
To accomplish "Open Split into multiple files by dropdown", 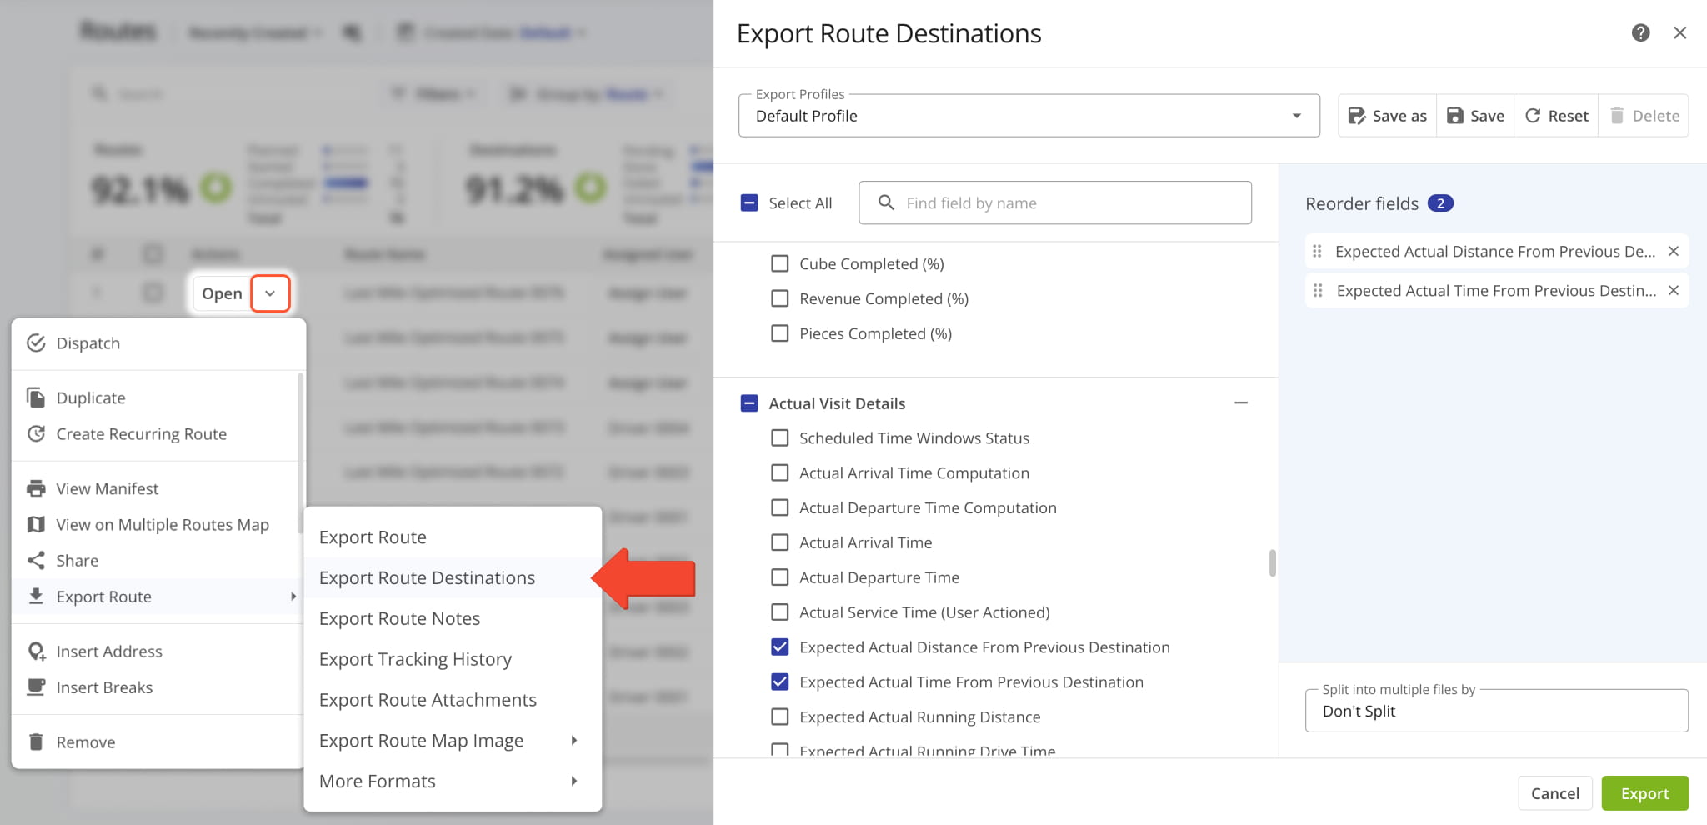I will click(1496, 711).
